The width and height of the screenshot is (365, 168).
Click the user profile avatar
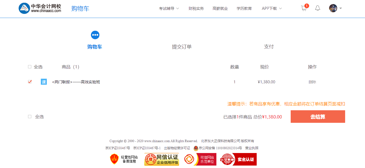tap(333, 8)
